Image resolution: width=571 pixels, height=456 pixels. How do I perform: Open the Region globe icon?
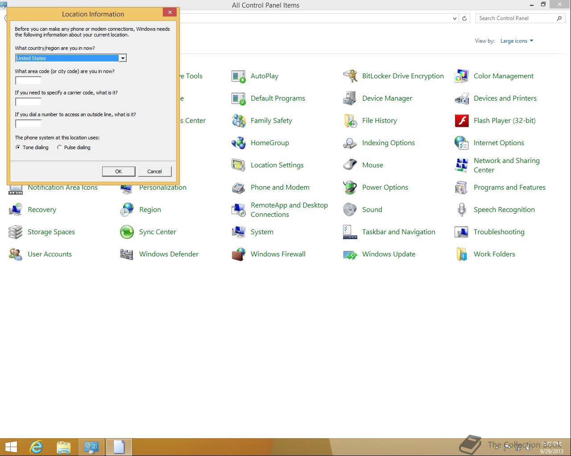(127, 210)
